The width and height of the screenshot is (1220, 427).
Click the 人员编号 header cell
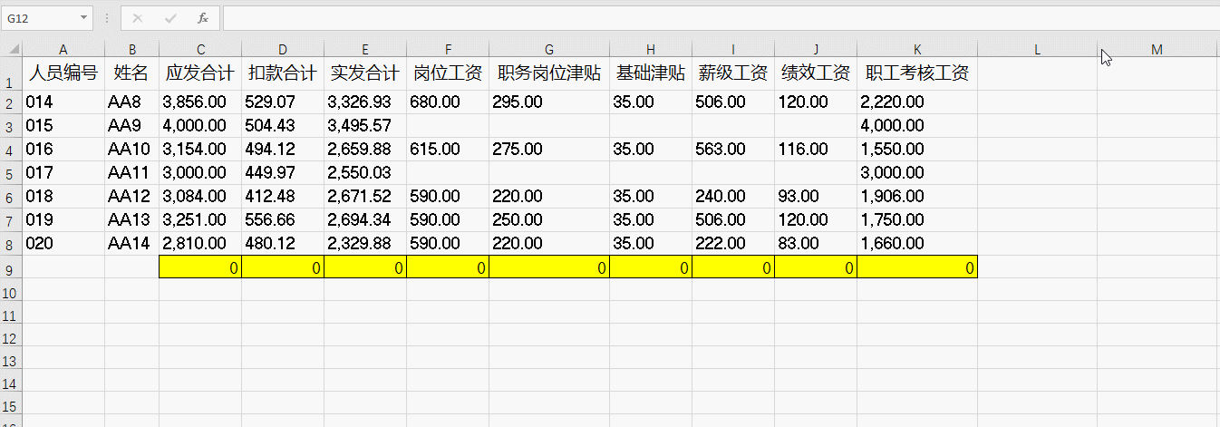[x=63, y=74]
